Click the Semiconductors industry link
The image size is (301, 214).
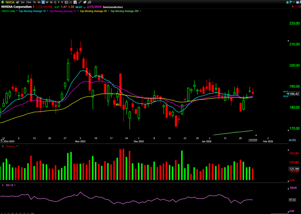(x=114, y=7)
